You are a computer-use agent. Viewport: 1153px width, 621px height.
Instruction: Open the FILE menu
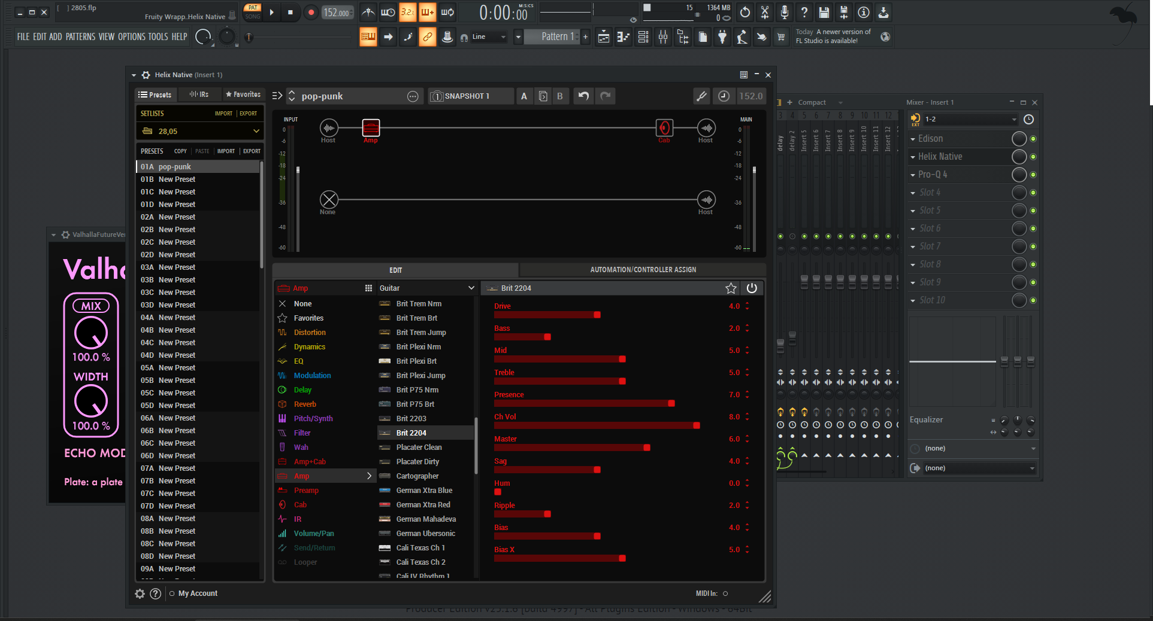tap(23, 37)
